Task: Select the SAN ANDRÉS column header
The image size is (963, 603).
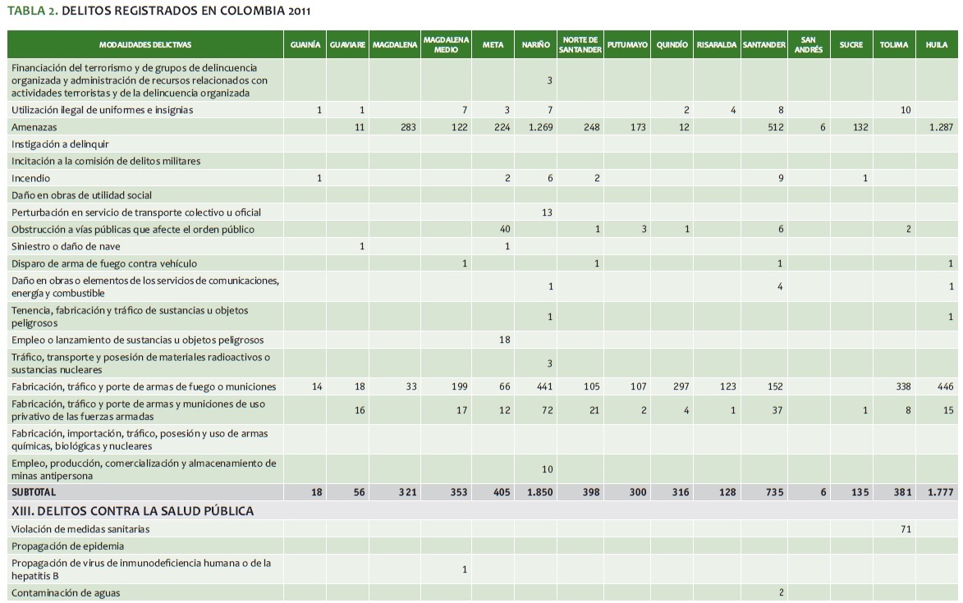Action: tap(807, 44)
